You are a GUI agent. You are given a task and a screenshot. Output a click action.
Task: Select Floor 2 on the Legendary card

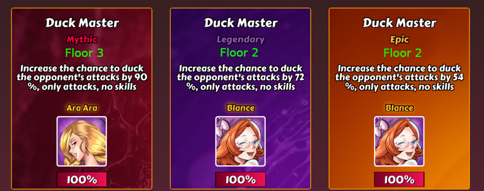pyautogui.click(x=239, y=53)
